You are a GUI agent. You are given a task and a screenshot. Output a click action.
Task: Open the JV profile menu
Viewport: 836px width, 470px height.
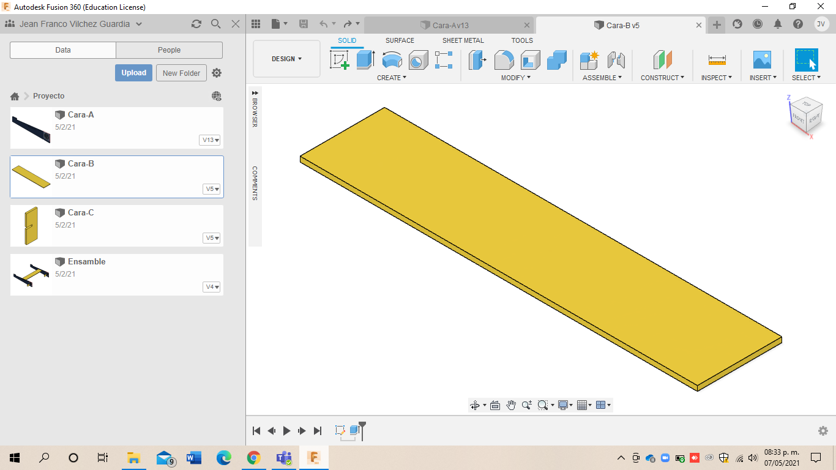(821, 24)
